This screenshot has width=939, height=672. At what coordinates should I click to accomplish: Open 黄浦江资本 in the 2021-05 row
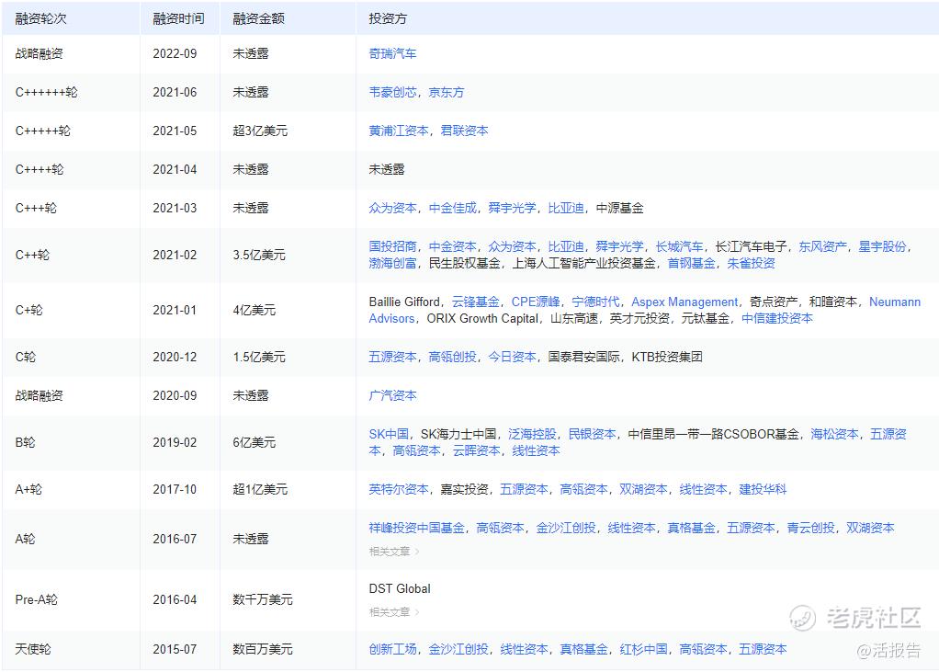[398, 131]
